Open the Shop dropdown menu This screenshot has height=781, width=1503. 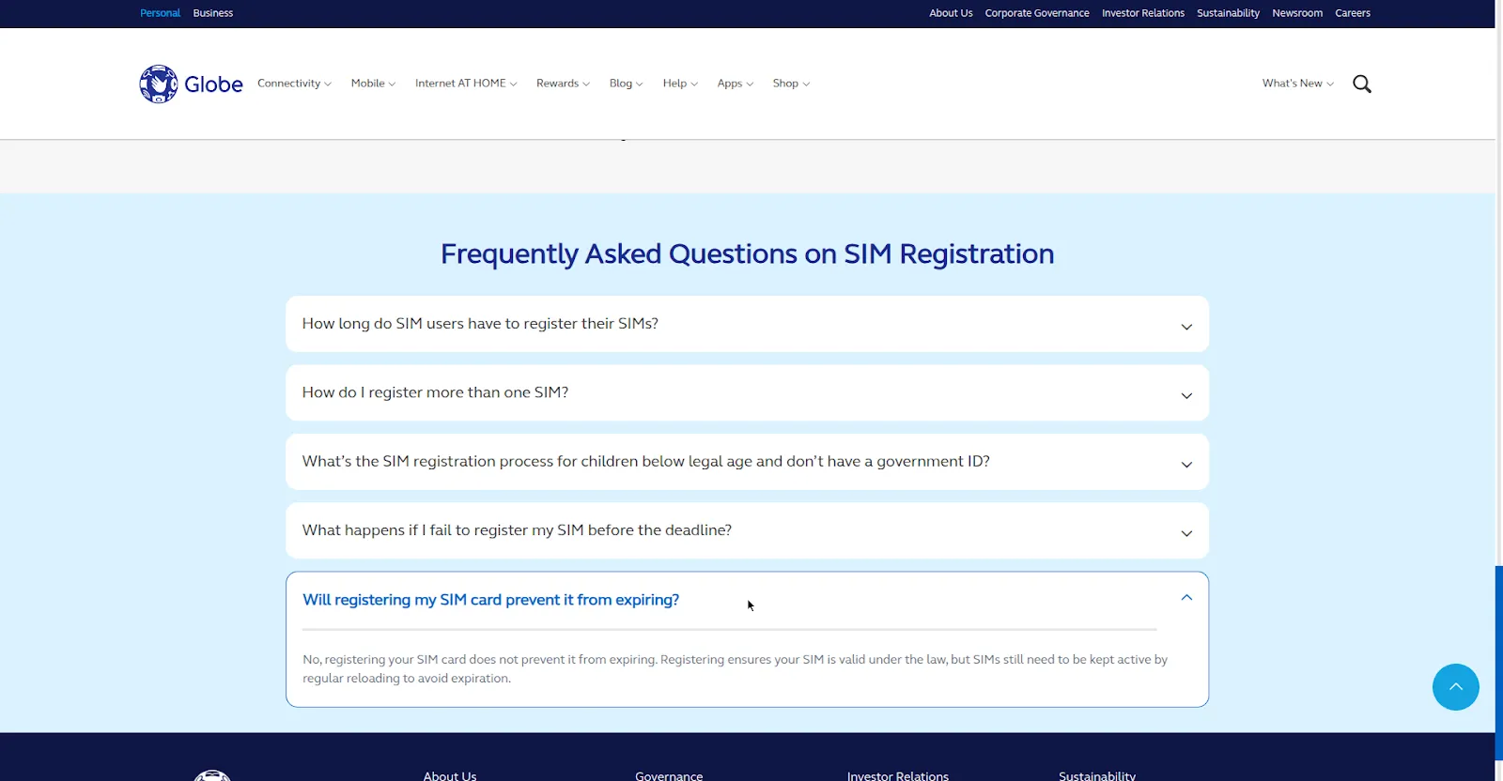[x=791, y=84]
